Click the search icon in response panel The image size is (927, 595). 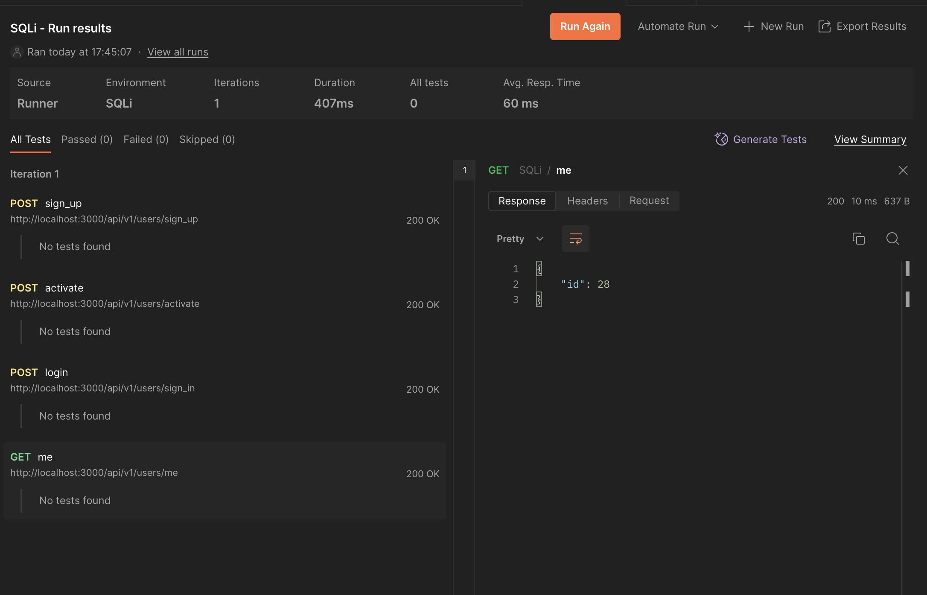(x=892, y=239)
